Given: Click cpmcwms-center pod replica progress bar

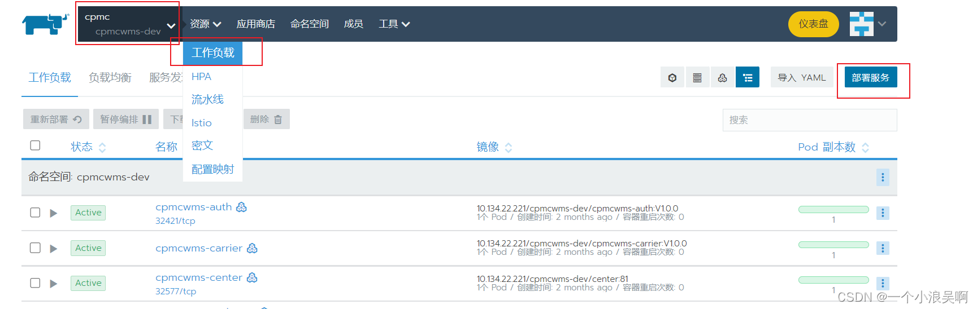Looking at the screenshot, I should click(x=833, y=280).
